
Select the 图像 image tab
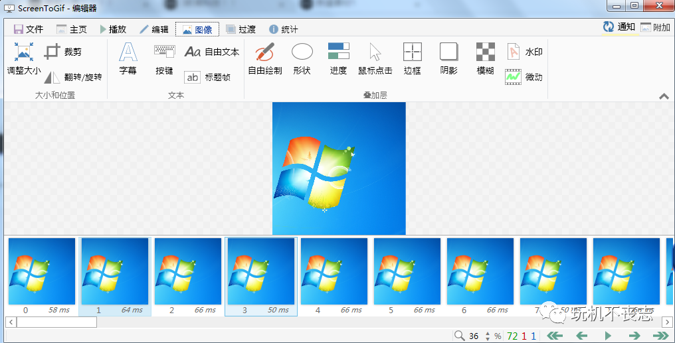[197, 29]
